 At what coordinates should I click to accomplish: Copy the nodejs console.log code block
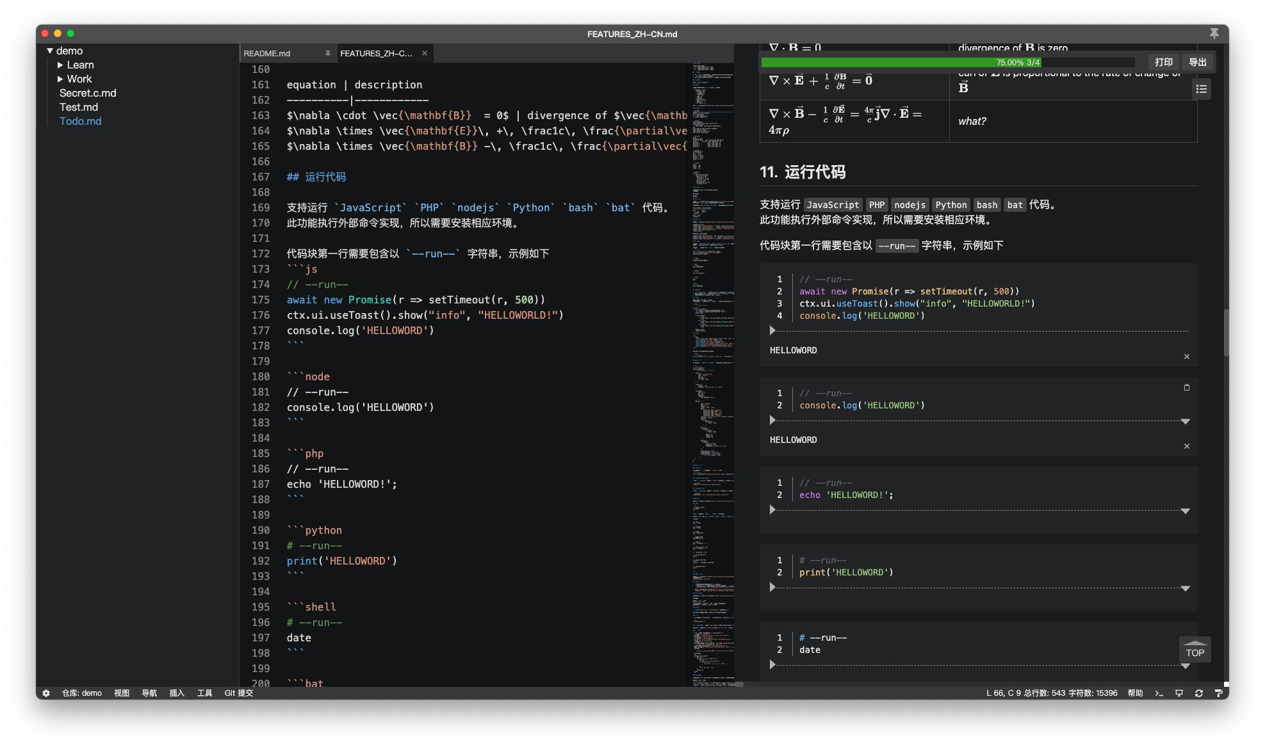(x=1186, y=387)
